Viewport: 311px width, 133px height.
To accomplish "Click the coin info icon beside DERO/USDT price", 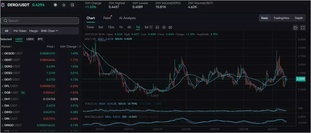I will 55,5.
